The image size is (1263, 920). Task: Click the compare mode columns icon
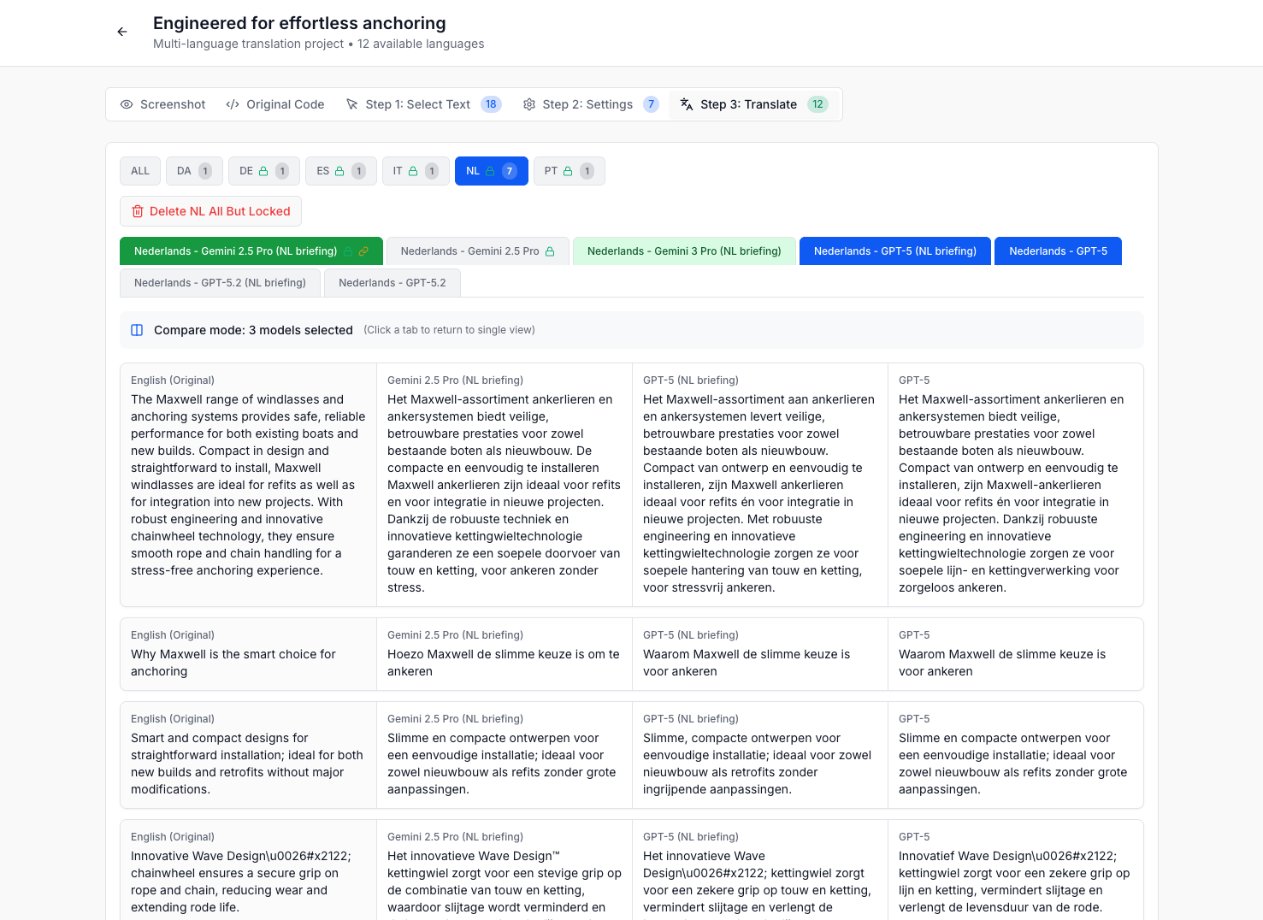click(x=137, y=330)
